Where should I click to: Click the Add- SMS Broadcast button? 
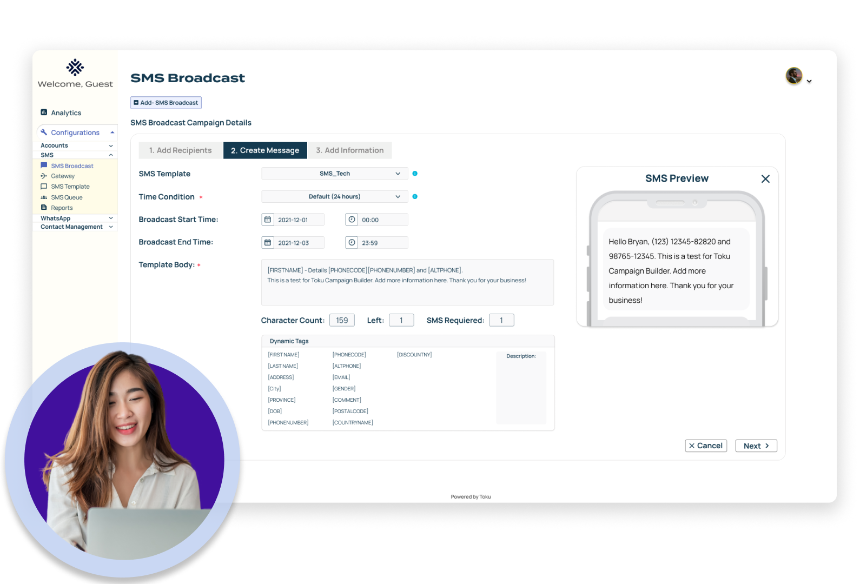coord(166,103)
